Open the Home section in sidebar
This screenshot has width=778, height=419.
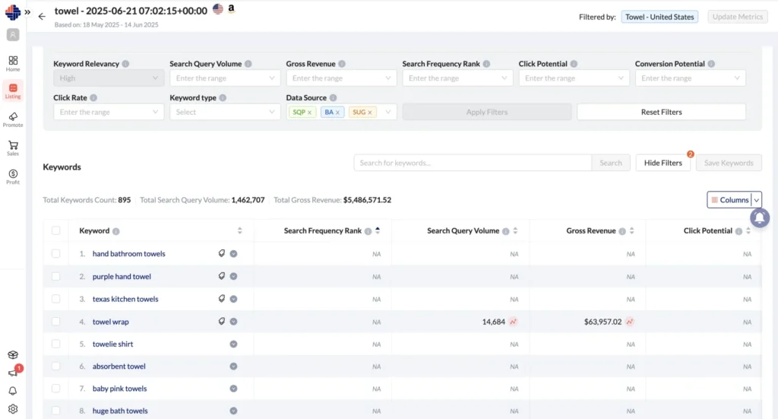click(13, 64)
